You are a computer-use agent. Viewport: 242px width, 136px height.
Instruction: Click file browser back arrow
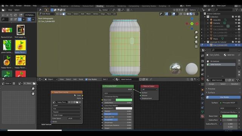coord(3,15)
